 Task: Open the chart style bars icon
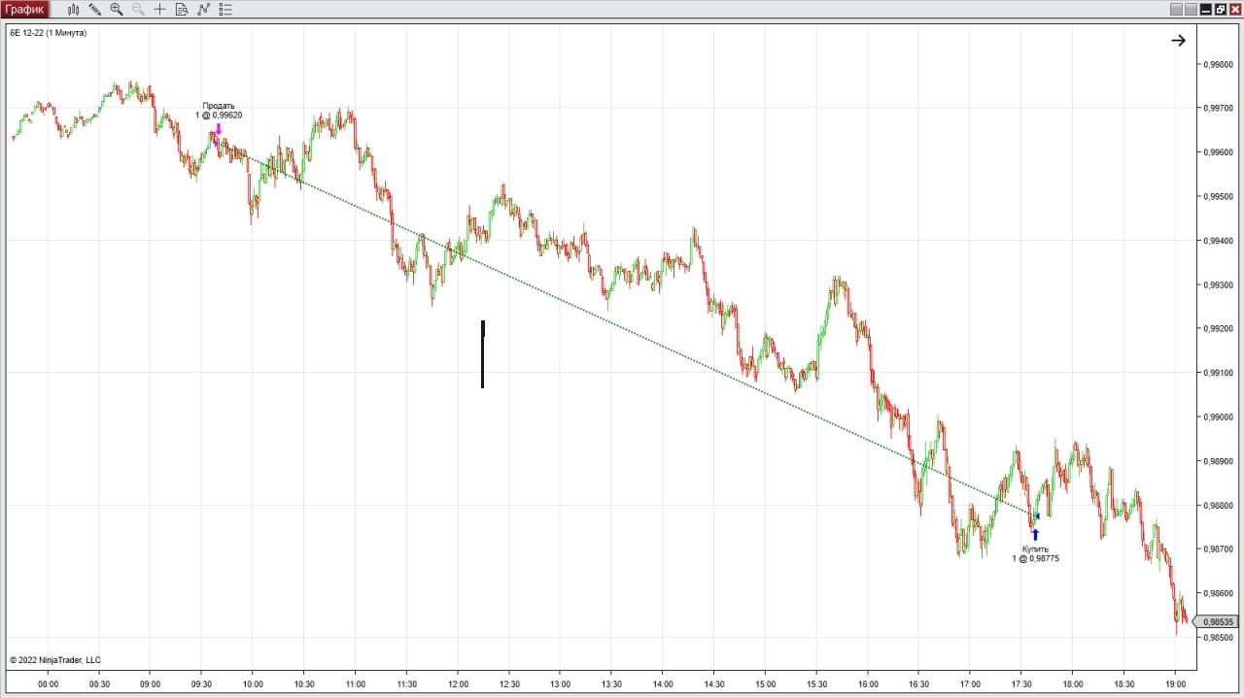click(x=73, y=10)
